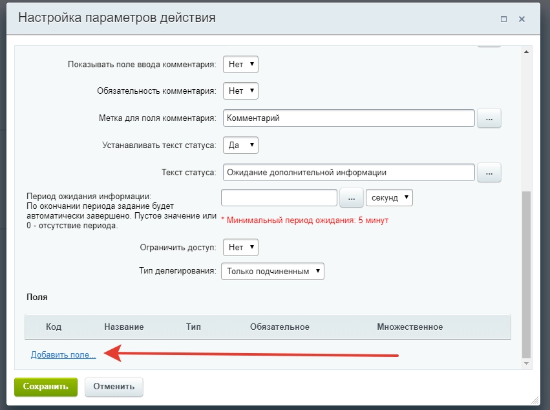The width and height of the screenshot is (550, 410).
Task: Click inside the Текст статуса input field
Action: (349, 172)
